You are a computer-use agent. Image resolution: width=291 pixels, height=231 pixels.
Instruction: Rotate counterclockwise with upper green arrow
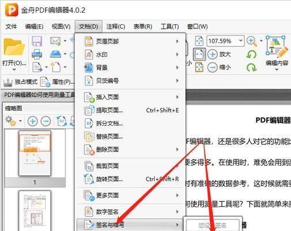(x=251, y=54)
